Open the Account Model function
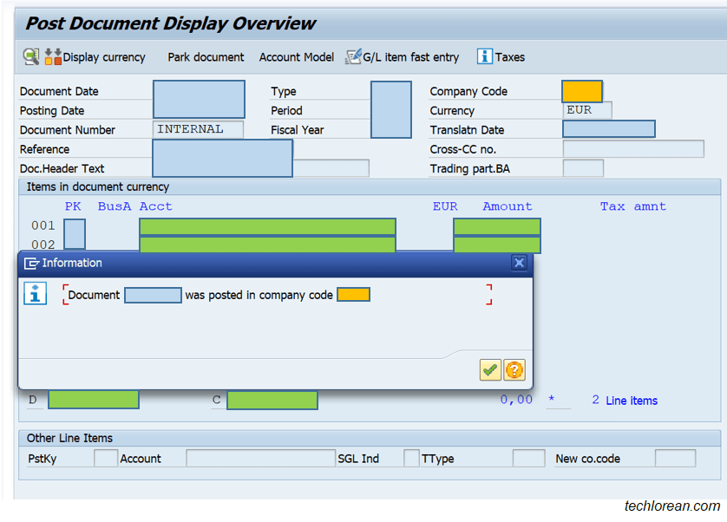The height and width of the screenshot is (522, 727). (296, 57)
